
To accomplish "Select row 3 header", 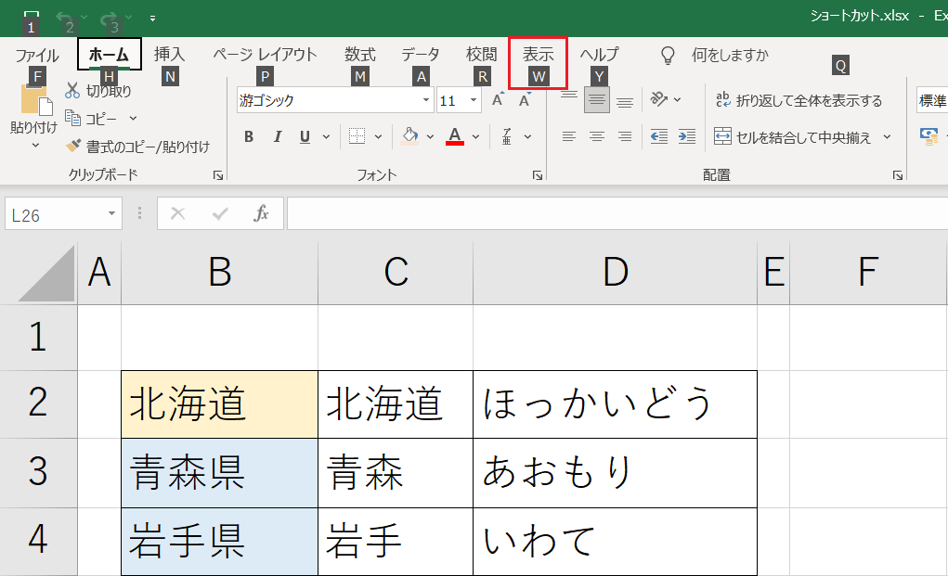I will pos(38,473).
